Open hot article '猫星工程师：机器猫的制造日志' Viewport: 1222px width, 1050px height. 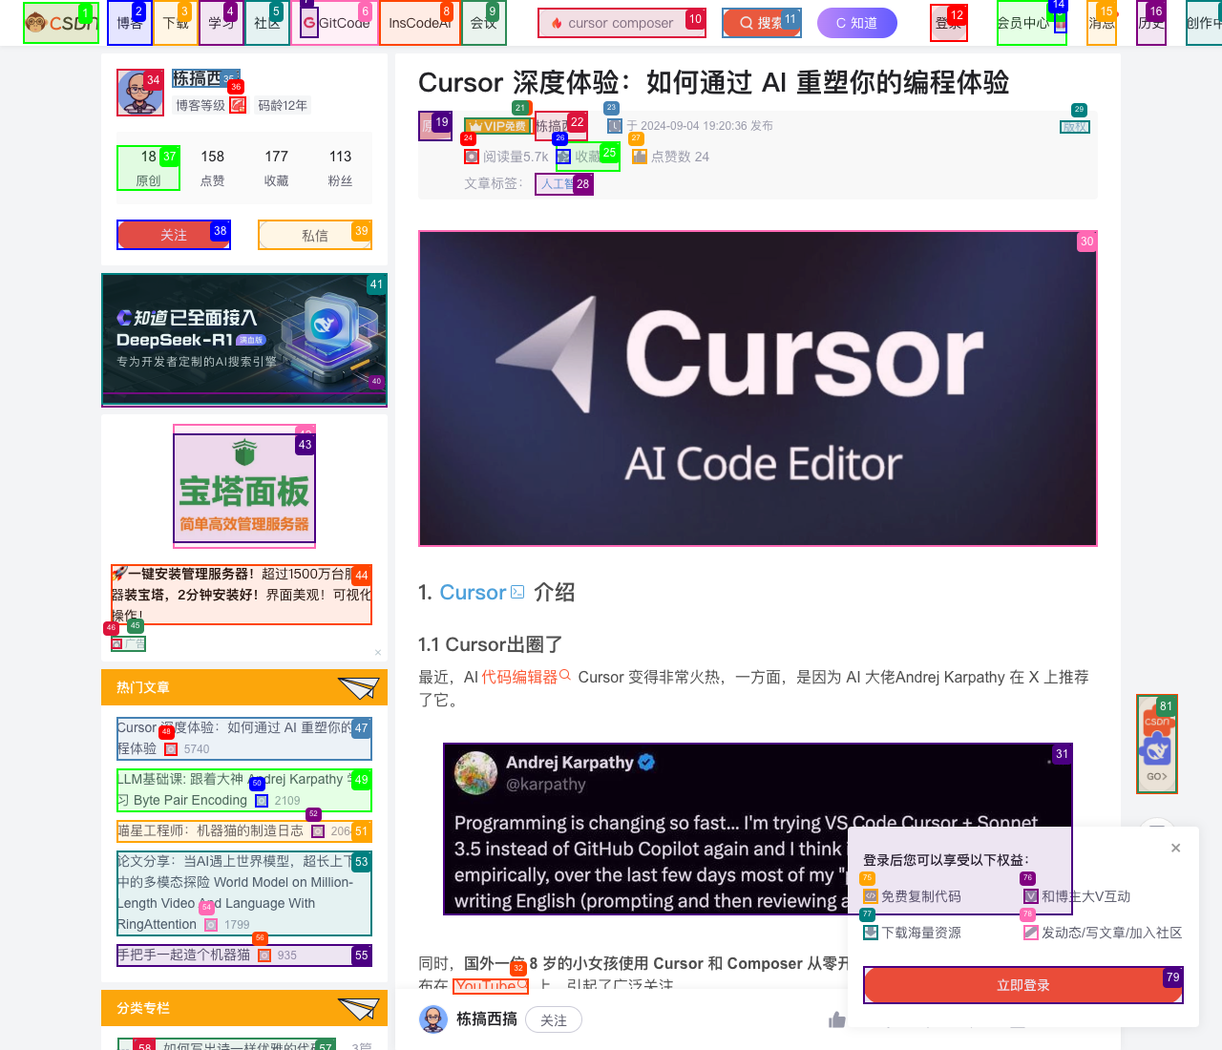click(x=244, y=831)
